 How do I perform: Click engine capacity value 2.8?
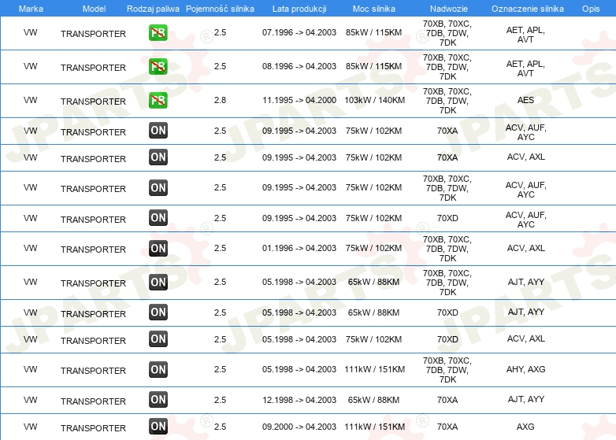[x=220, y=100]
